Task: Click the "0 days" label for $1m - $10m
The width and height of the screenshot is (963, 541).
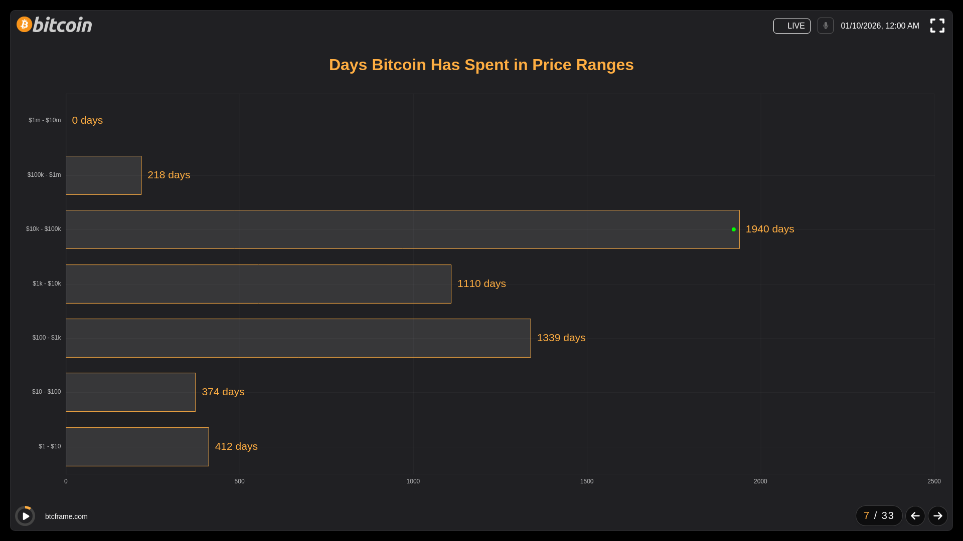Action: pos(87,120)
